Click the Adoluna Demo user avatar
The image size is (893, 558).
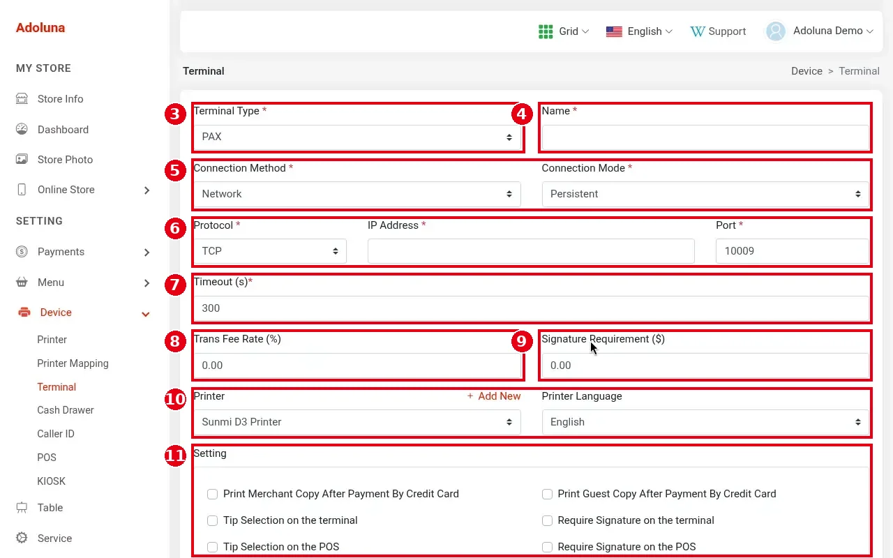[776, 31]
